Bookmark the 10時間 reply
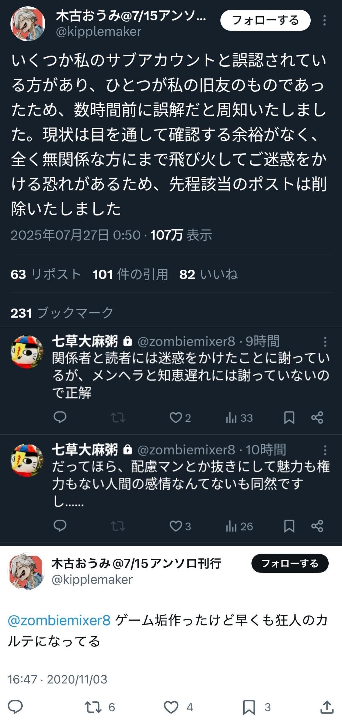The image size is (342, 723). coord(289,526)
